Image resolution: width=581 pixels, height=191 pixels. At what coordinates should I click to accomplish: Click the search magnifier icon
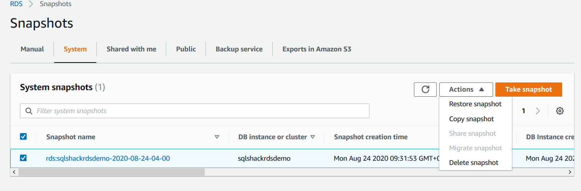pyautogui.click(x=28, y=111)
